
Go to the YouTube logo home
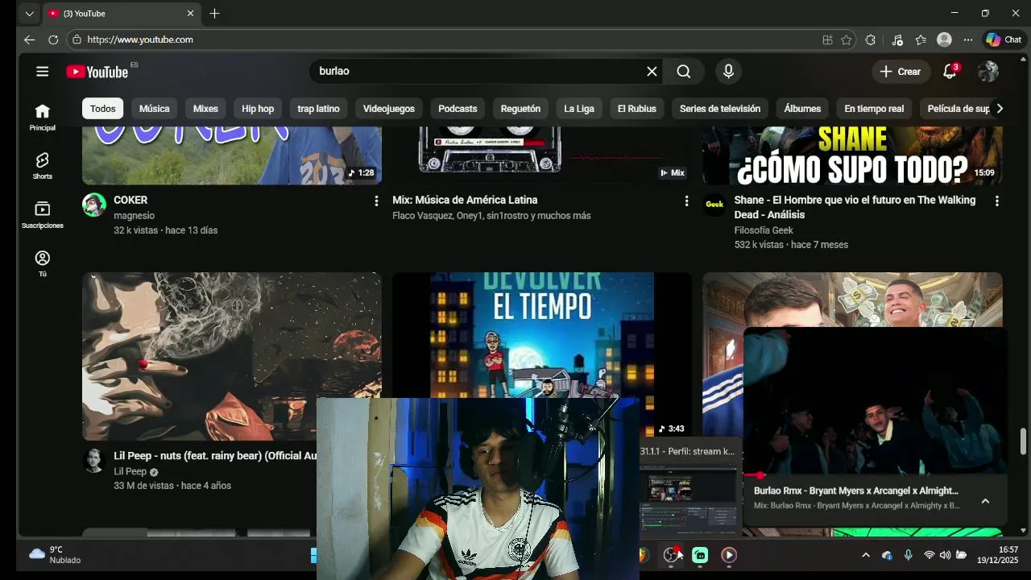(x=97, y=72)
